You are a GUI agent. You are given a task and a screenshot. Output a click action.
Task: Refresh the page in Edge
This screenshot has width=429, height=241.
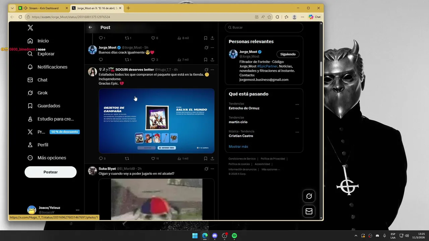click(x=20, y=17)
